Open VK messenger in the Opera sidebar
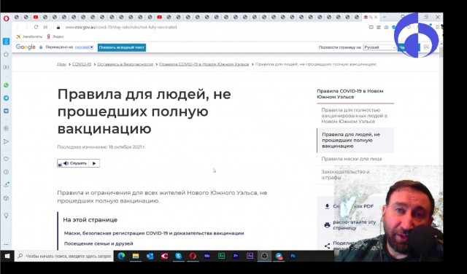467x274 pixels. pos(6,111)
